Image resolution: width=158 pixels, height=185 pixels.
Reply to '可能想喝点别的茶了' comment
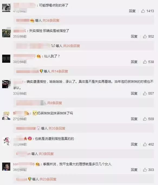coord(132,11)
